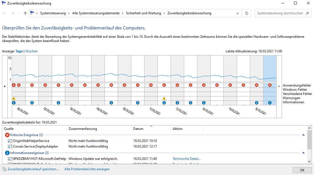This screenshot has height=175, width=314.
Task: Switch chart view to Tage
Action: coord(19,51)
